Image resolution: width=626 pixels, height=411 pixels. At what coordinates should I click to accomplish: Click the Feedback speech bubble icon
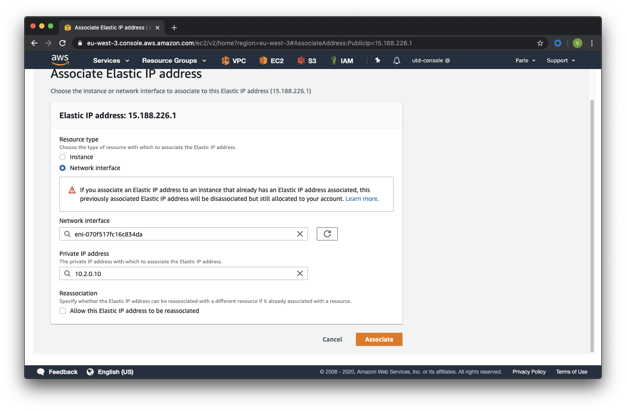point(41,372)
